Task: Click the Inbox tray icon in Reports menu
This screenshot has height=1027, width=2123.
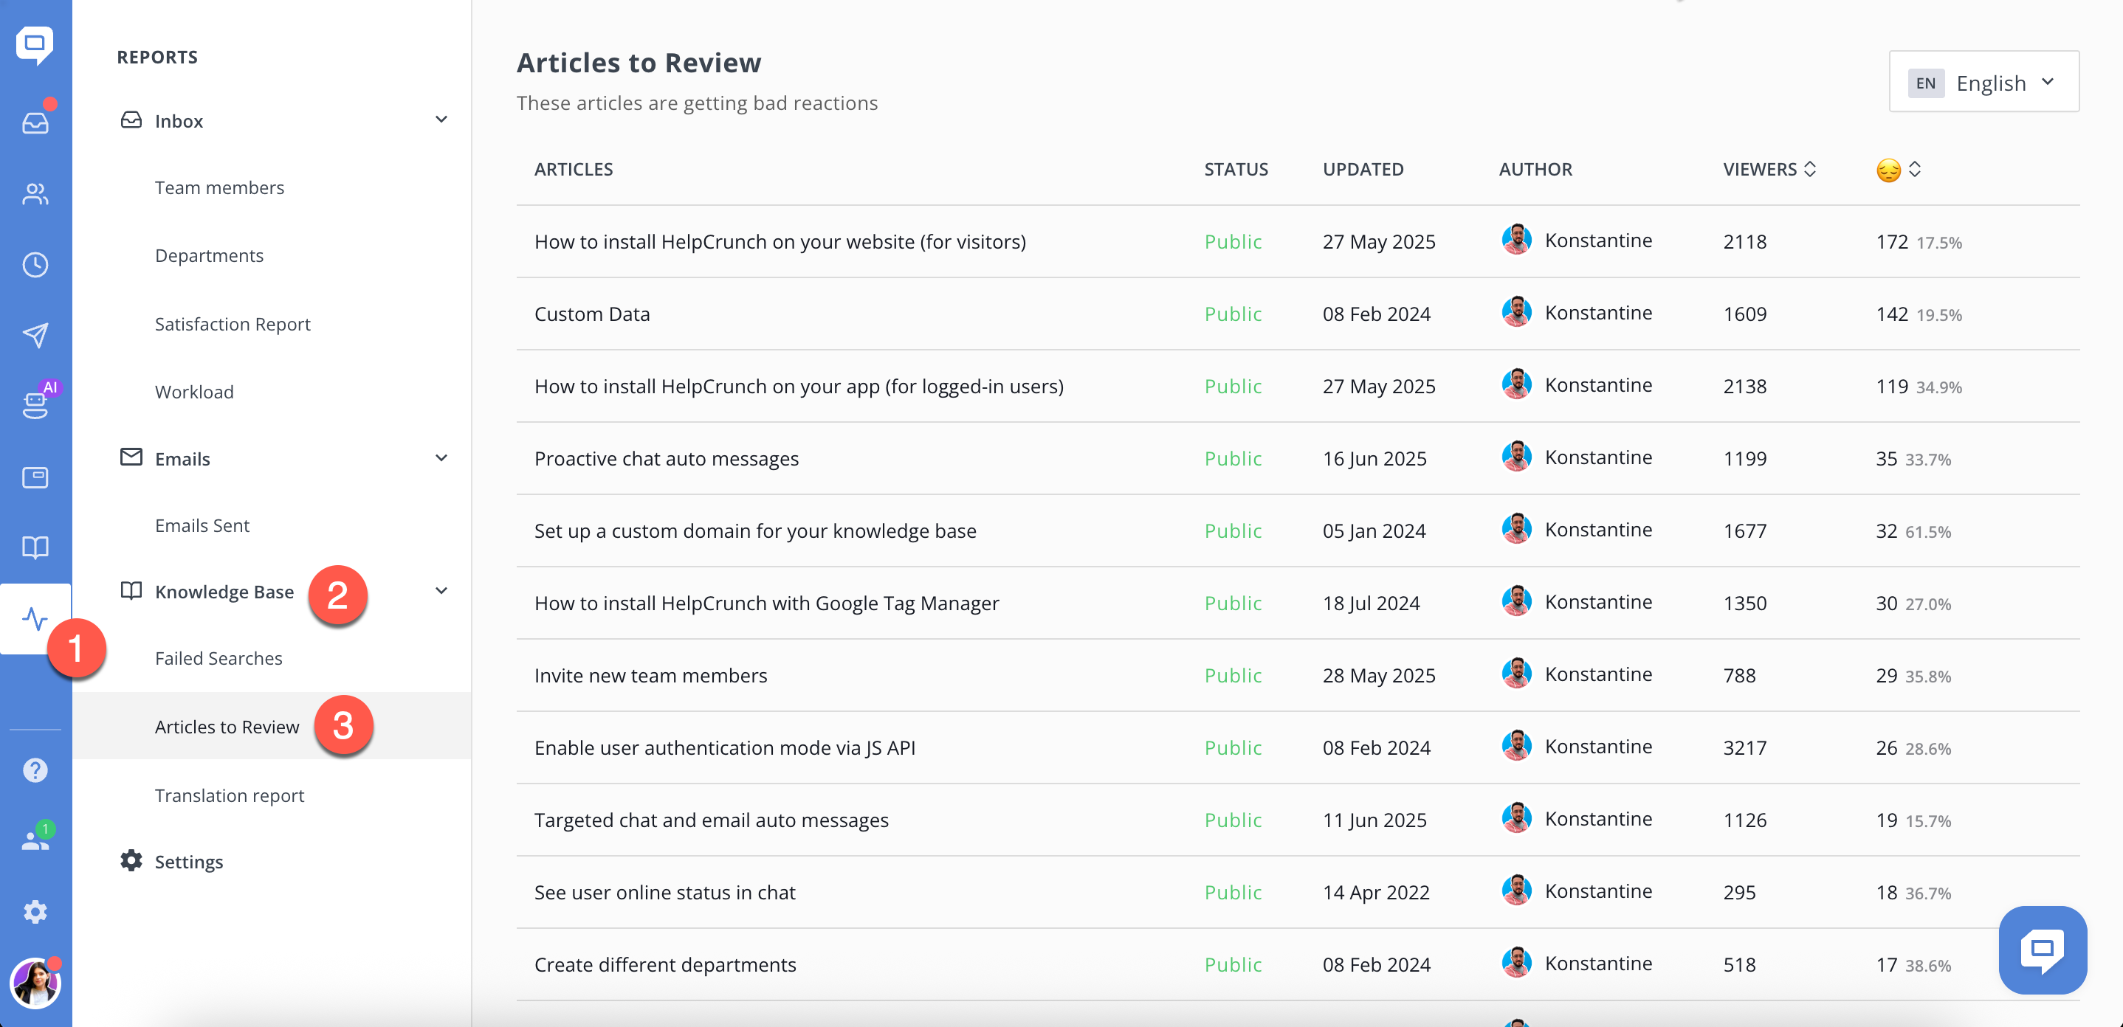Action: click(x=131, y=120)
